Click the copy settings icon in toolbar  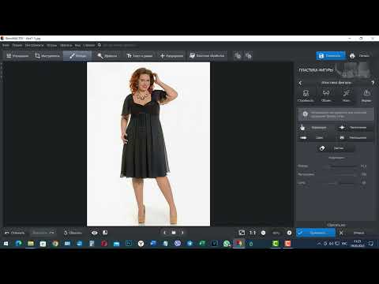click(x=238, y=56)
